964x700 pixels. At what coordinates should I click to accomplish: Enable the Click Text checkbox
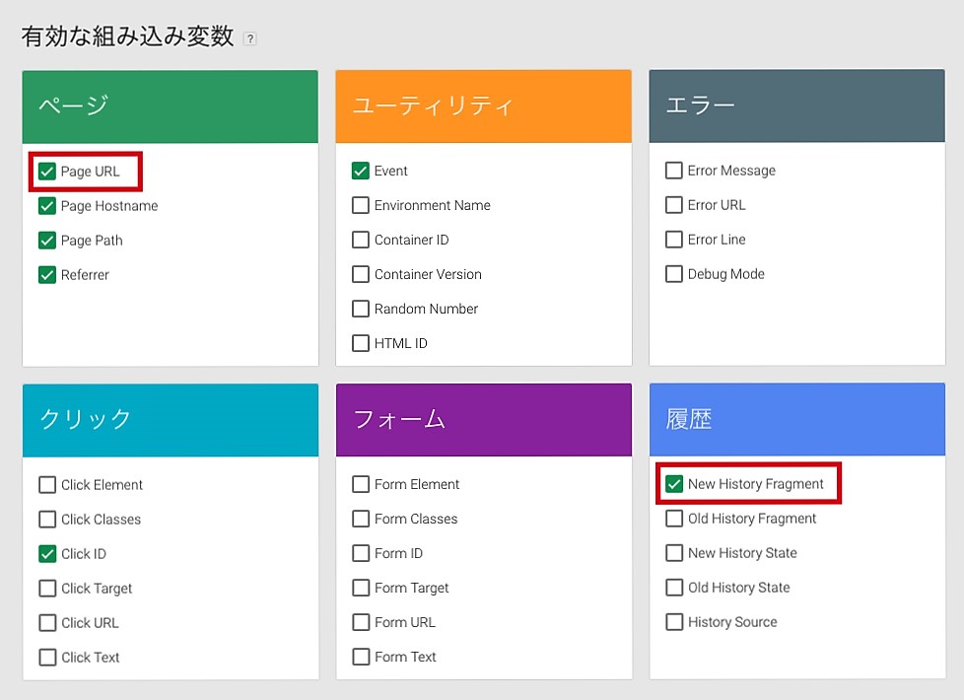point(47,658)
